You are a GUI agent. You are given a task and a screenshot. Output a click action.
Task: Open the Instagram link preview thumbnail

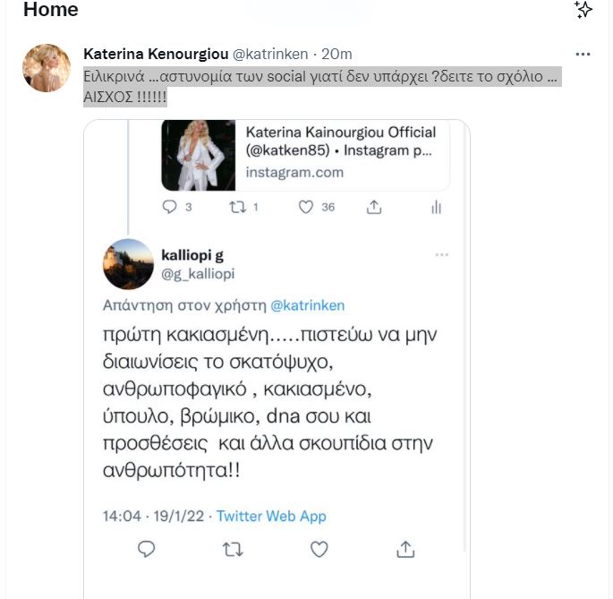199,155
